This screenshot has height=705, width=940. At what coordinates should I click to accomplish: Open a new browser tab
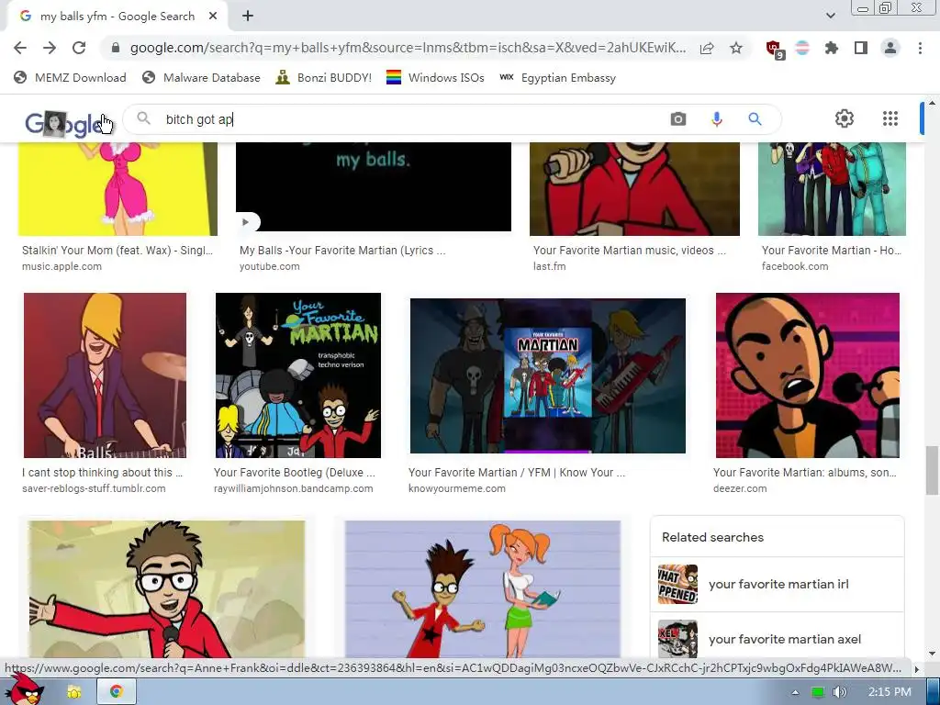(x=248, y=17)
